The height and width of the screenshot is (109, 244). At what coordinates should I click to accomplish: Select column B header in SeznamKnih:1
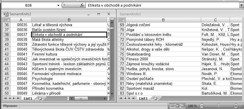click(x=163, y=20)
